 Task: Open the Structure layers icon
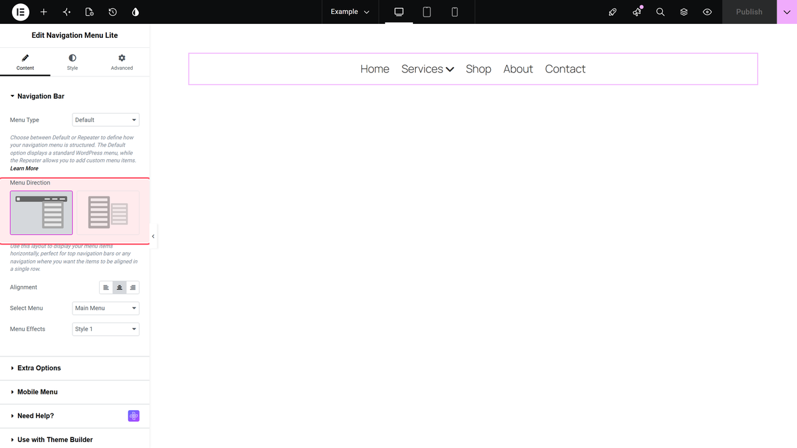coord(683,12)
